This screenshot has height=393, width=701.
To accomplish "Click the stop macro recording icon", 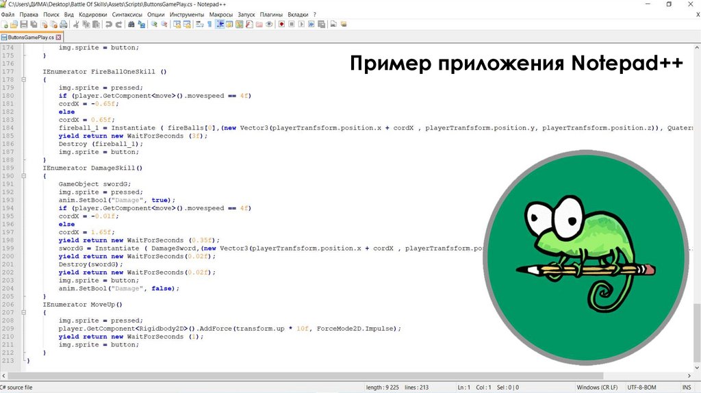I will [292, 24].
